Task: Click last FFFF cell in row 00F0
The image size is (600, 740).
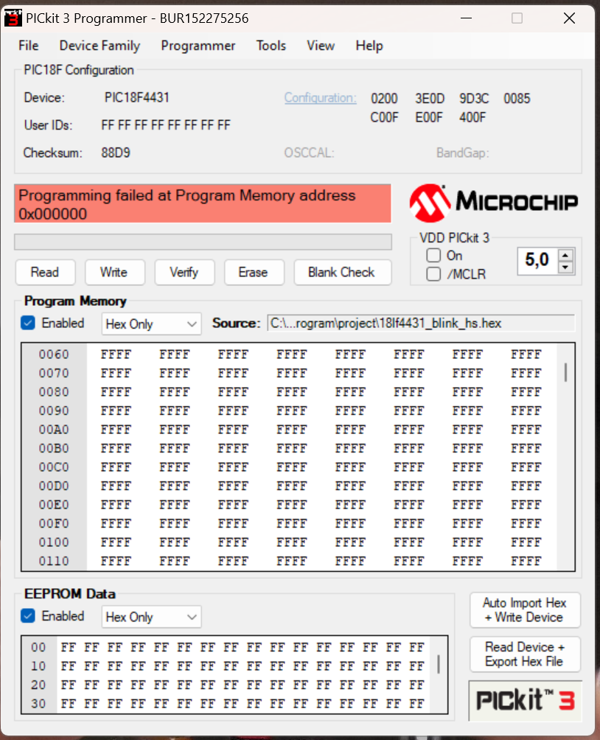Action: pyautogui.click(x=526, y=524)
